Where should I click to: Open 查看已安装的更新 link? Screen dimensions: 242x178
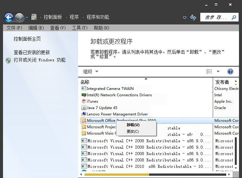click(x=32, y=52)
